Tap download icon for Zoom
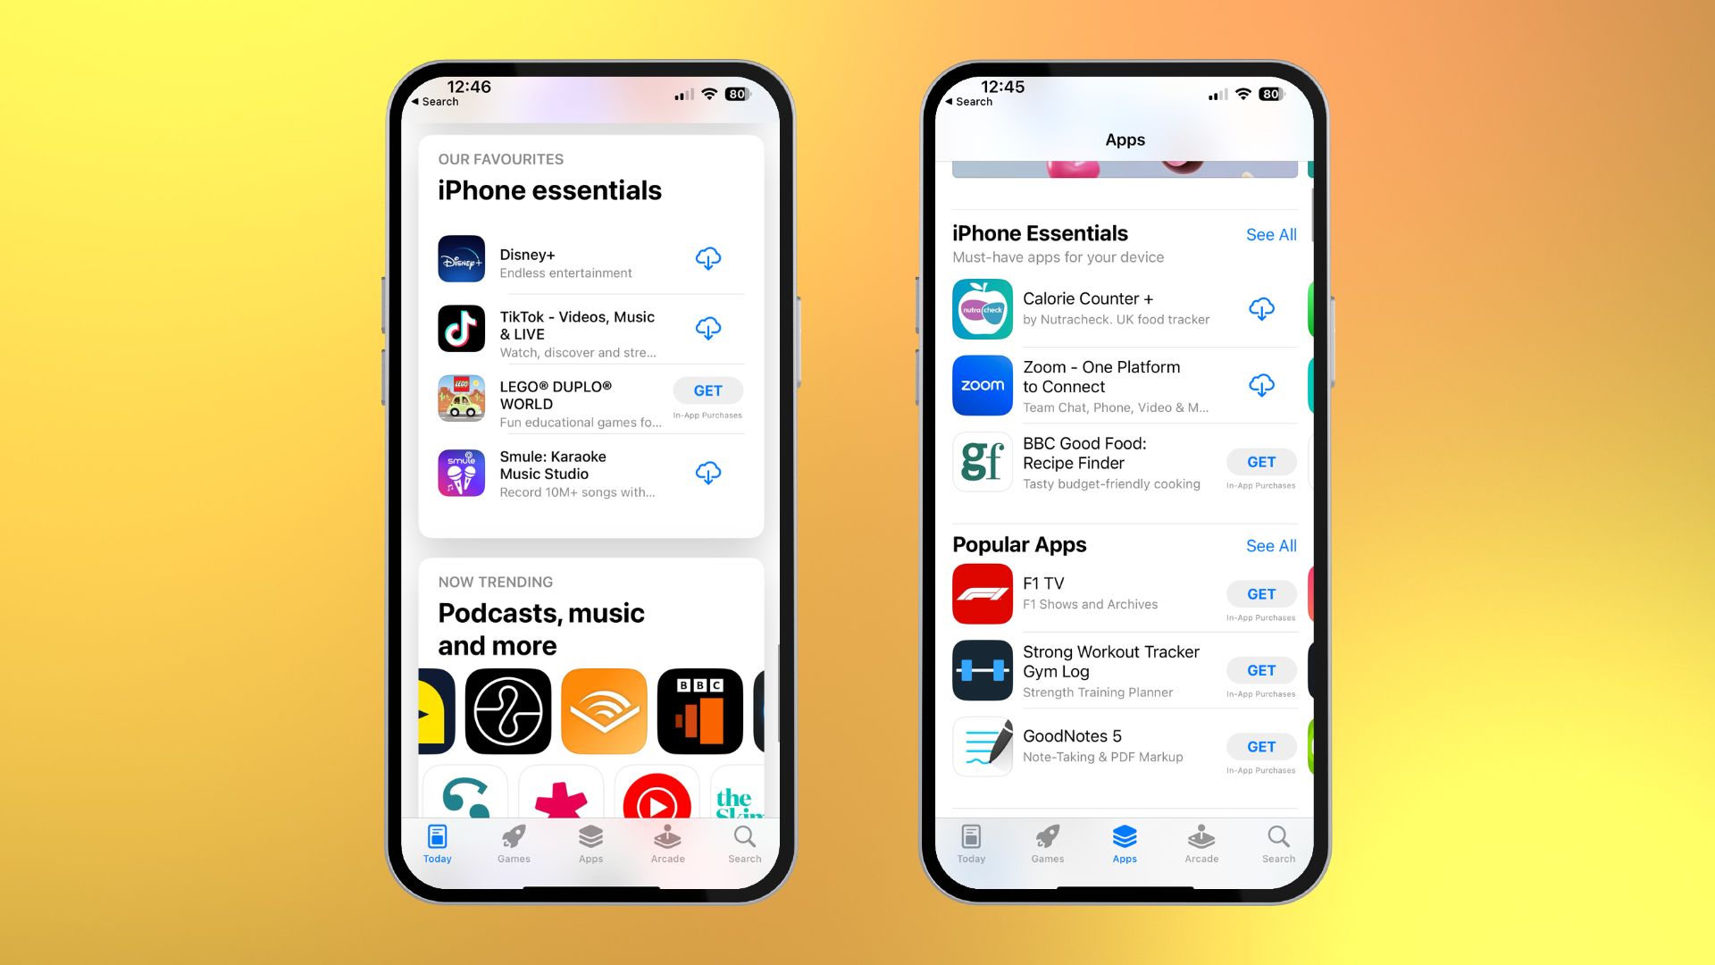Screen dimensions: 1715x965 pyautogui.click(x=1261, y=384)
